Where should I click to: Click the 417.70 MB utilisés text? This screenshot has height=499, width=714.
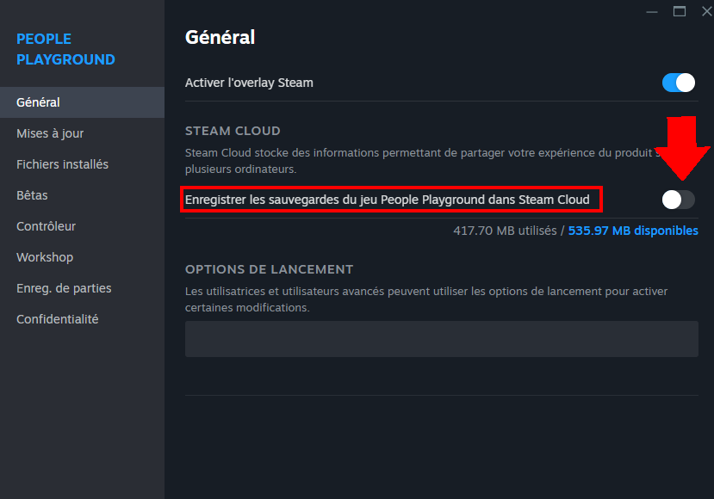tap(505, 231)
